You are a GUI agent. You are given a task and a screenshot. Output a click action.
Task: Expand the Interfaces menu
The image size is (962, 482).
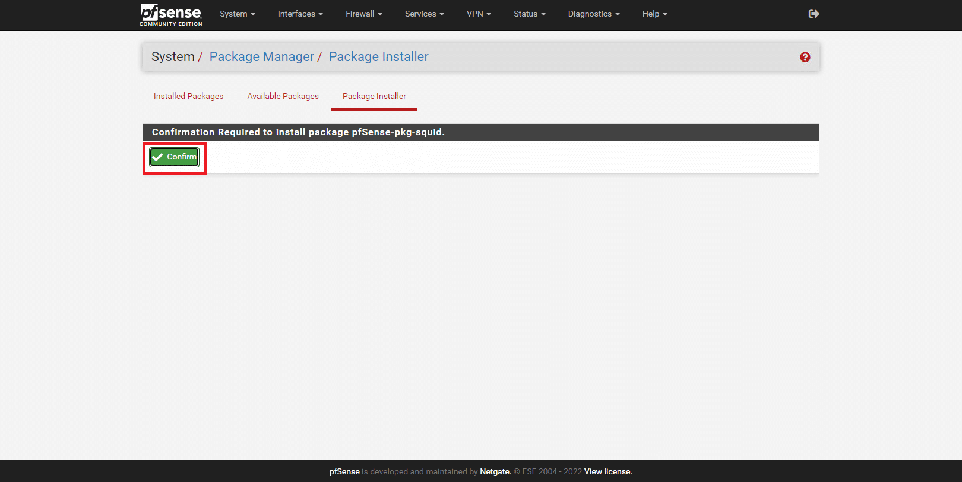(300, 14)
